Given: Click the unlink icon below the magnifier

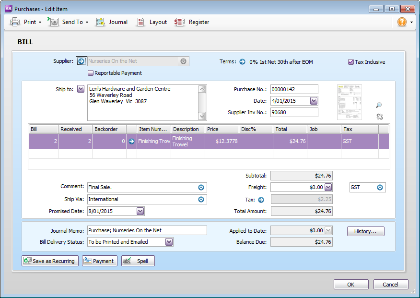Looking at the screenshot, I should (x=379, y=116).
